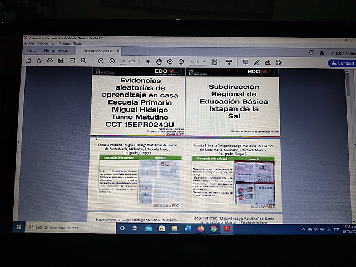Image resolution: width=356 pixels, height=267 pixels.
Task: Go to next page arrow
Action: coord(112,61)
